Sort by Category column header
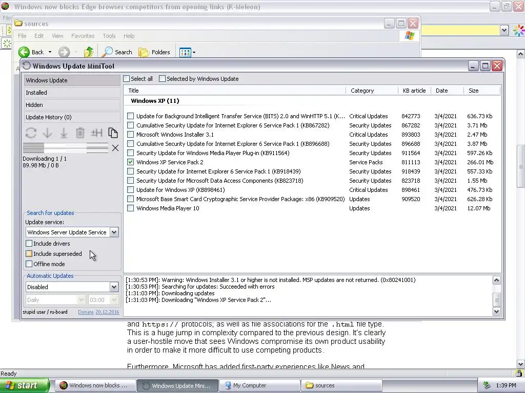 (x=372, y=91)
